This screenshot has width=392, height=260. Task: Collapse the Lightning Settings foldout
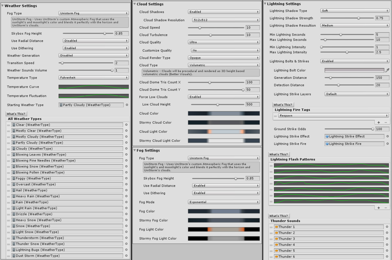(x=265, y=4)
